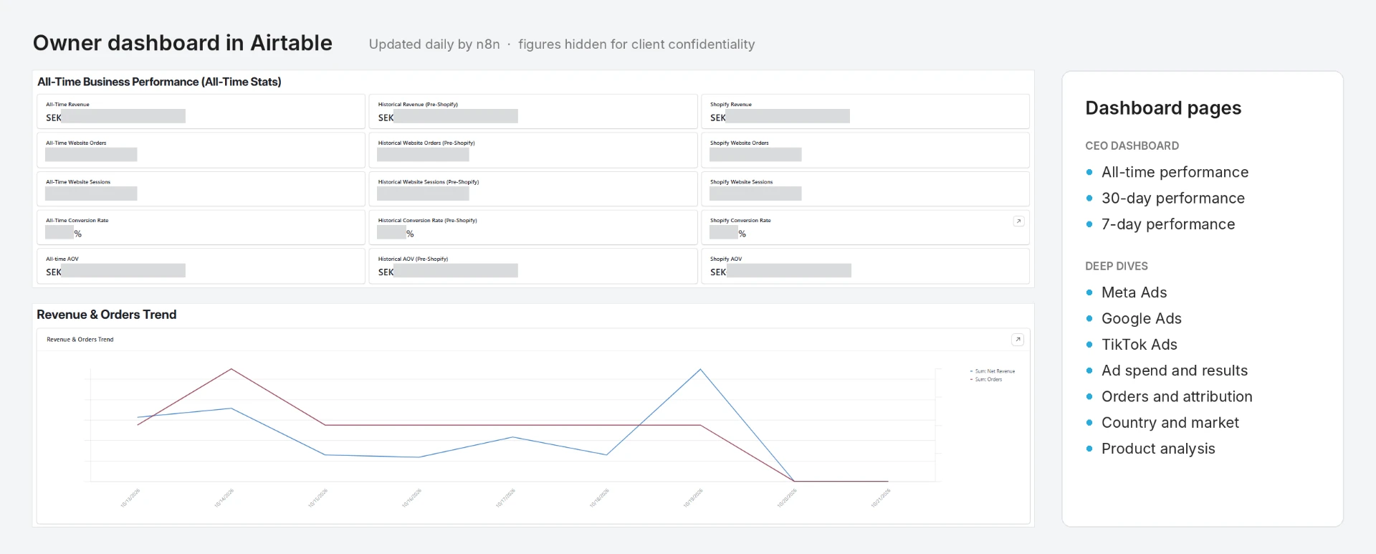Click the 10/20/2026 axis date label
1376x554 pixels.
[788, 498]
